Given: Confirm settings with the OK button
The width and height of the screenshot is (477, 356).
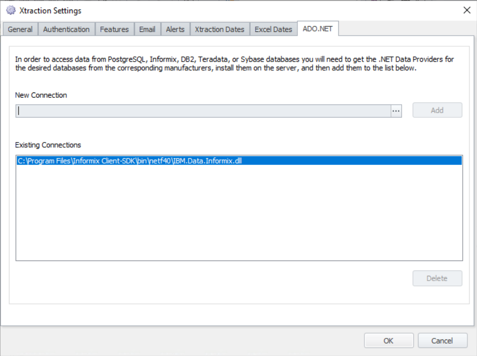Looking at the screenshot, I should pos(388,340).
